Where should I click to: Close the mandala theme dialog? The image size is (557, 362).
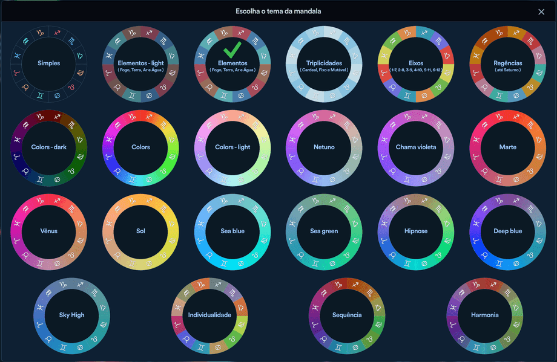click(x=541, y=11)
